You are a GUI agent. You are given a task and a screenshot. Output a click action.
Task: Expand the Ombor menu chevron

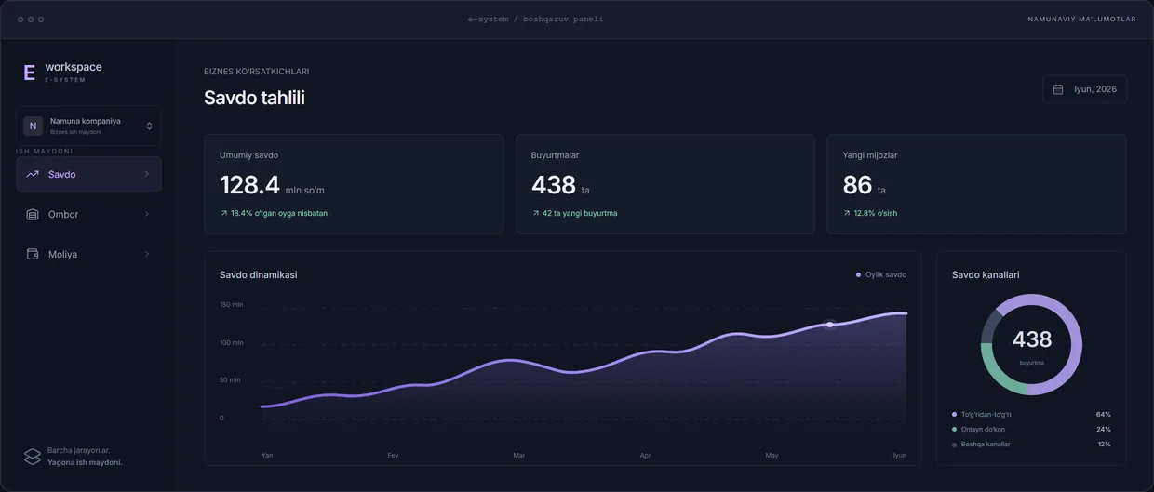[147, 214]
